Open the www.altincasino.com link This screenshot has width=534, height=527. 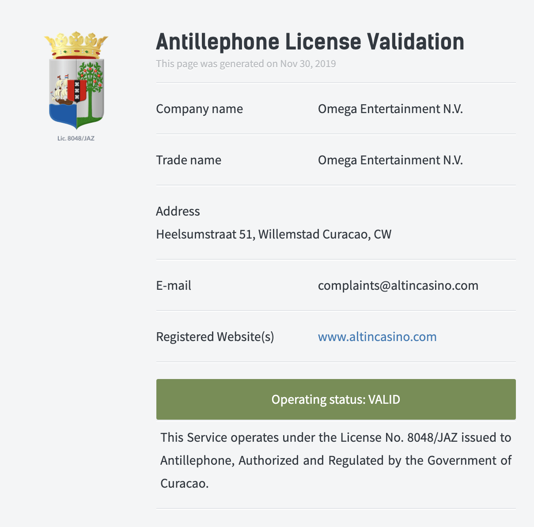[x=377, y=337]
